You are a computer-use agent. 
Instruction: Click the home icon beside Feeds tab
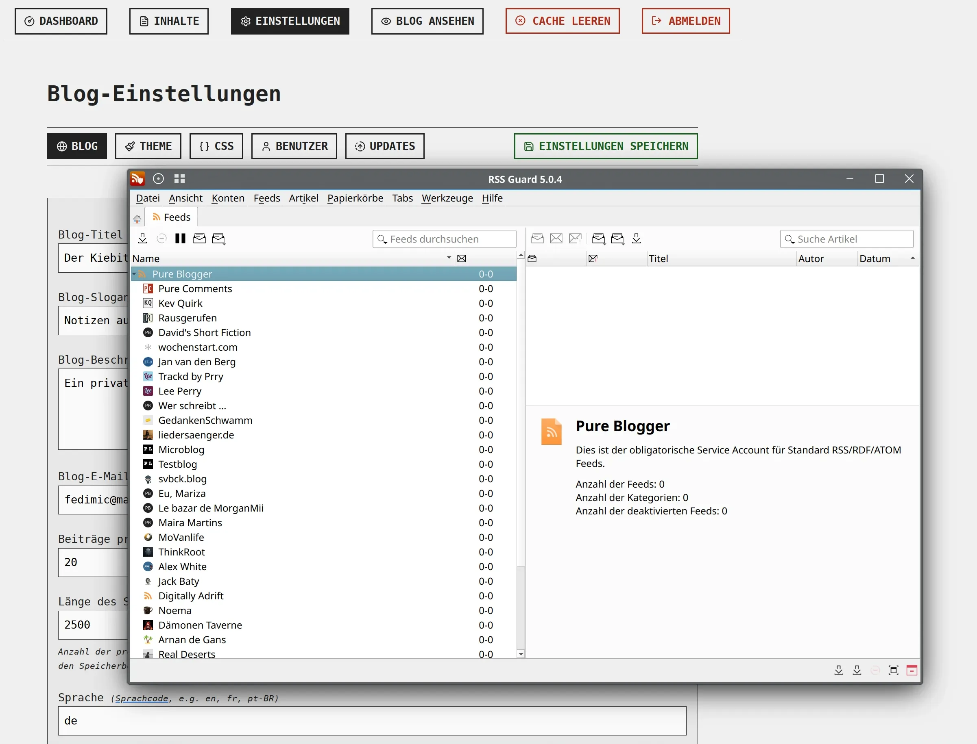click(x=137, y=218)
